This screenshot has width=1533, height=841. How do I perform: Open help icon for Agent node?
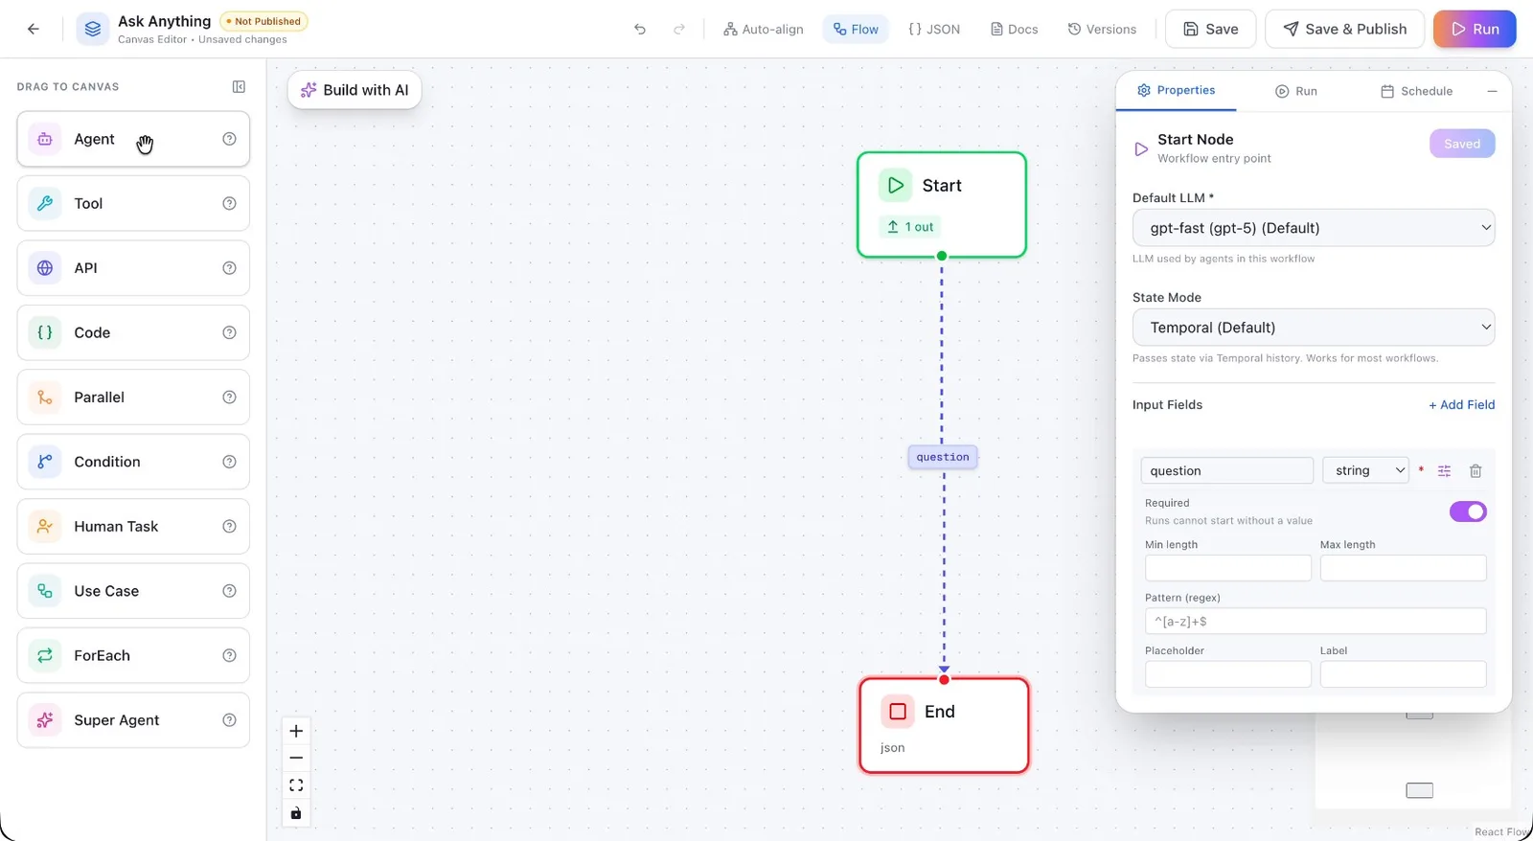click(229, 139)
